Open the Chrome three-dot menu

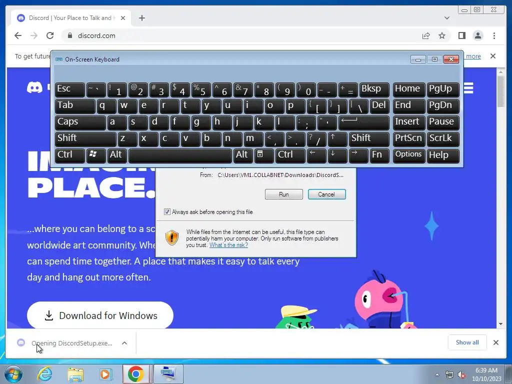coord(494,35)
